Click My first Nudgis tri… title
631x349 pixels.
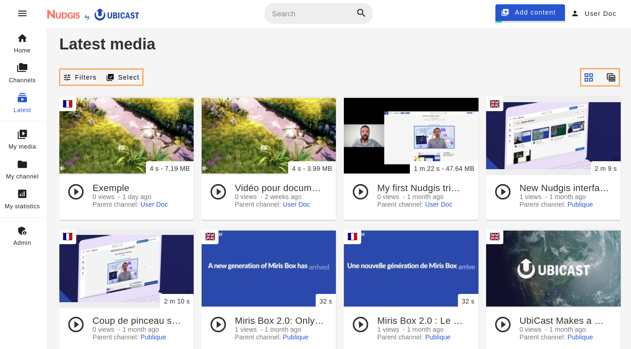(418, 188)
